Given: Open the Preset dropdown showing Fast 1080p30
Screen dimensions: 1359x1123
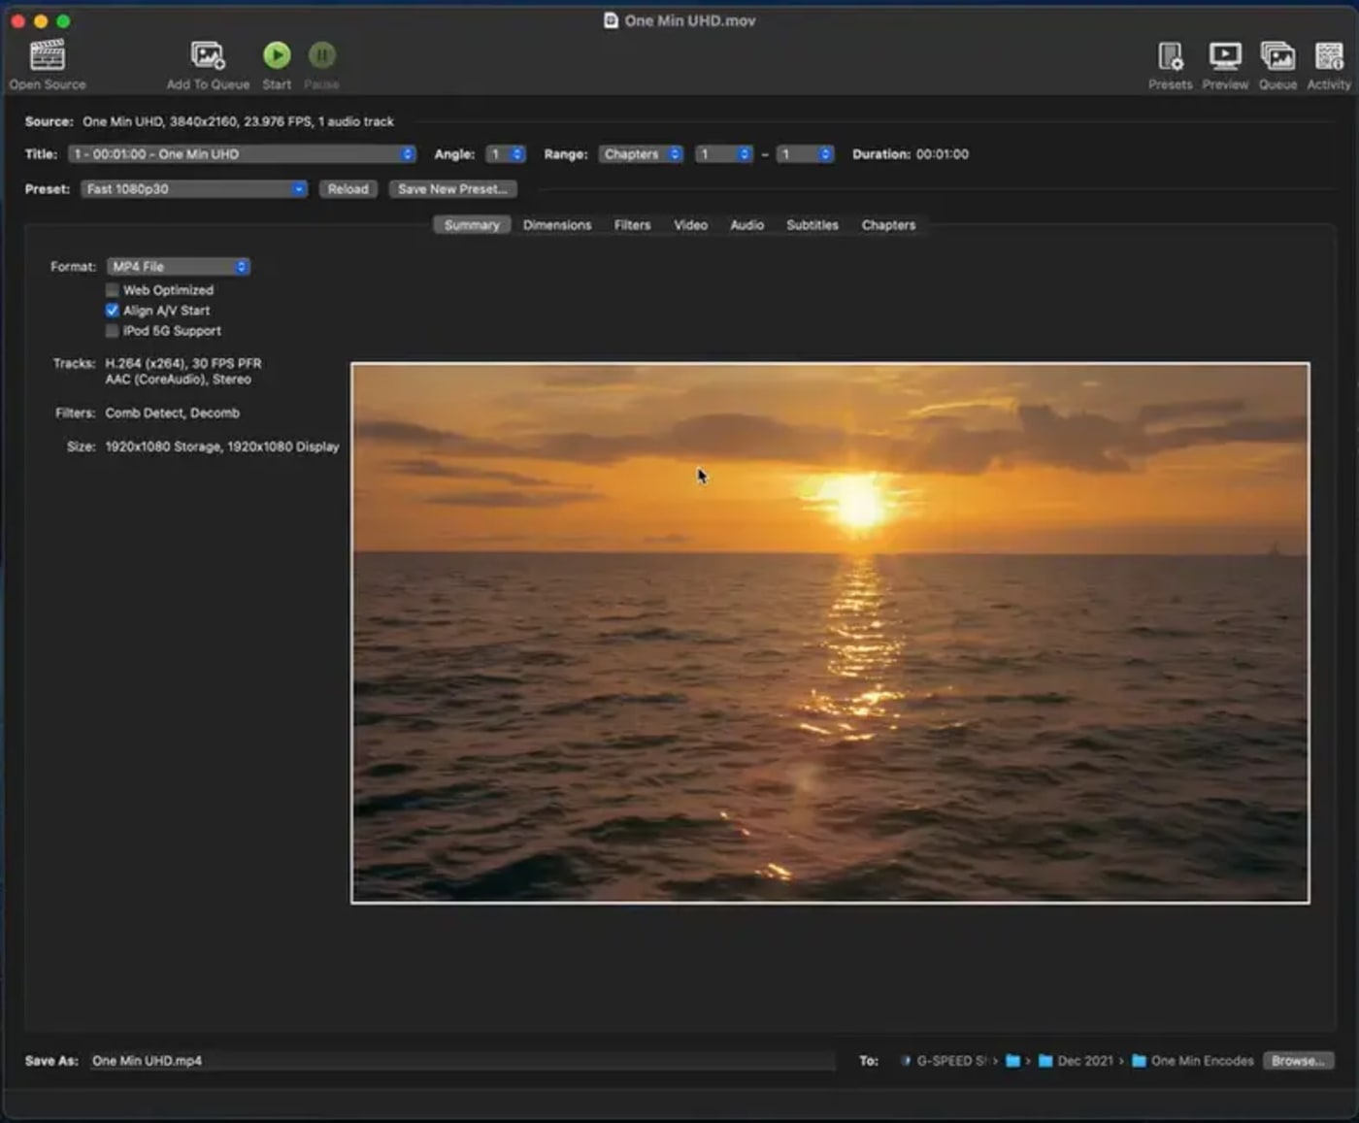Looking at the screenshot, I should click(x=192, y=188).
